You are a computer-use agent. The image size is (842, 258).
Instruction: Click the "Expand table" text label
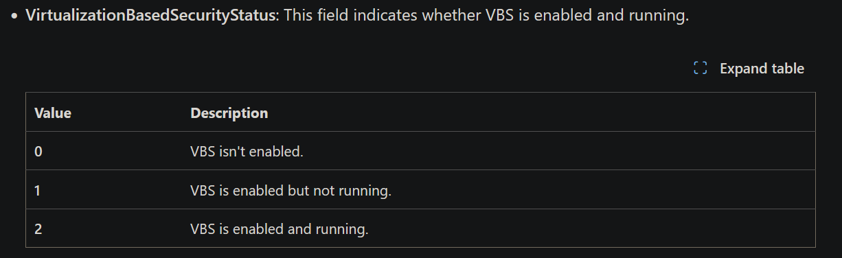point(762,69)
